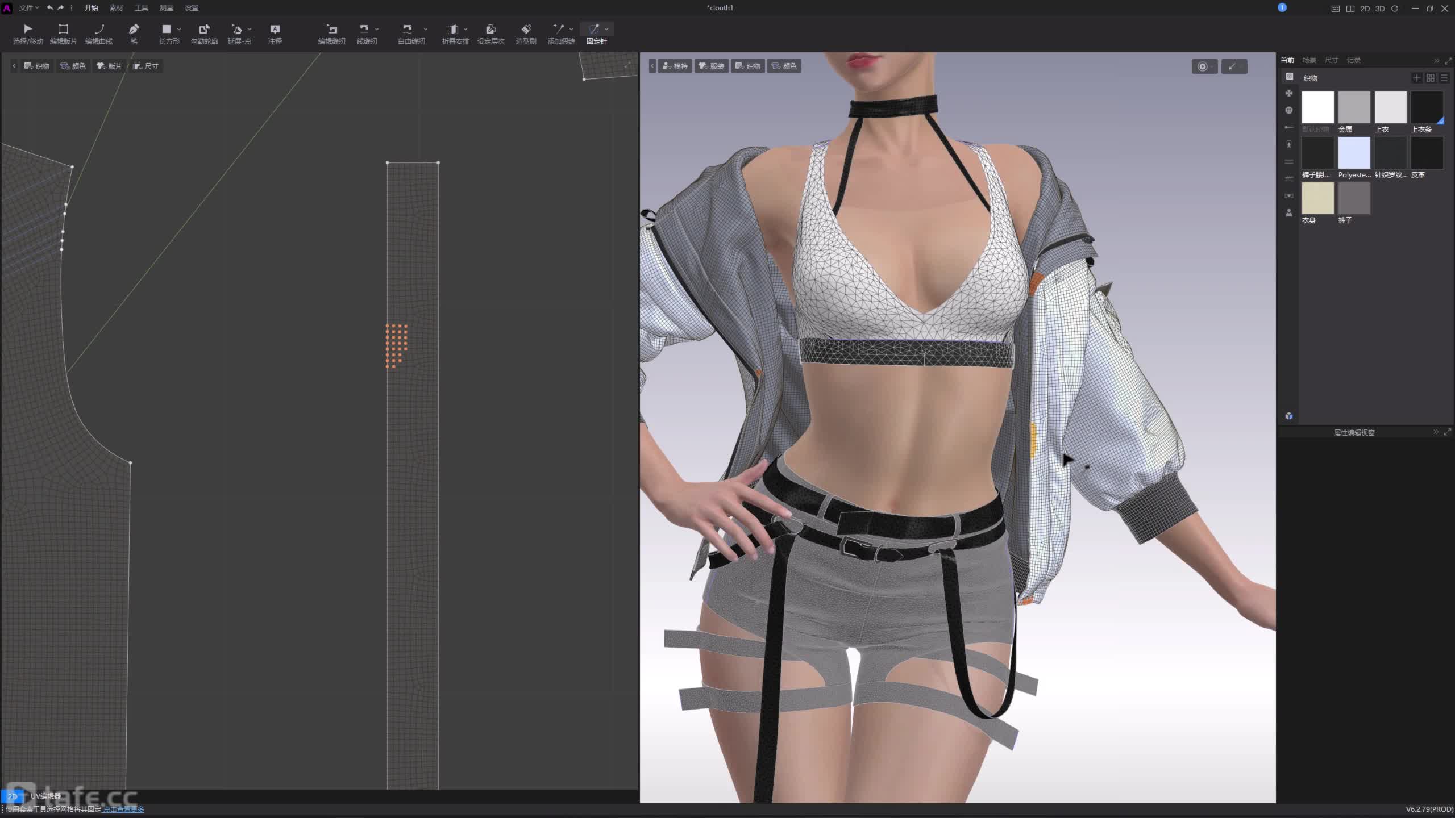Switch to the 尺寸 size panel tab
The image size is (1455, 818).
point(1331,60)
